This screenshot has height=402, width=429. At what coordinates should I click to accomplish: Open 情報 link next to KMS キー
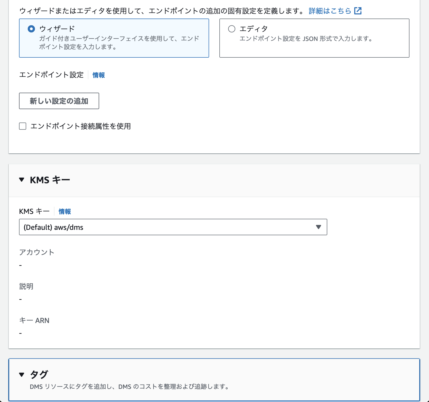pyautogui.click(x=65, y=212)
